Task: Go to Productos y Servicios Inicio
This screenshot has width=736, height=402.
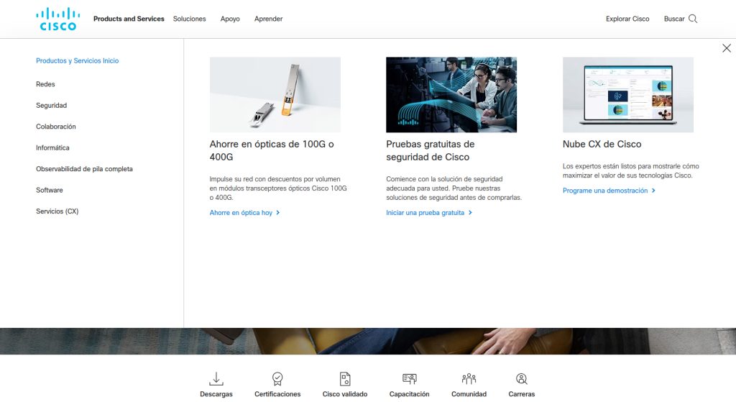Action: pos(78,60)
